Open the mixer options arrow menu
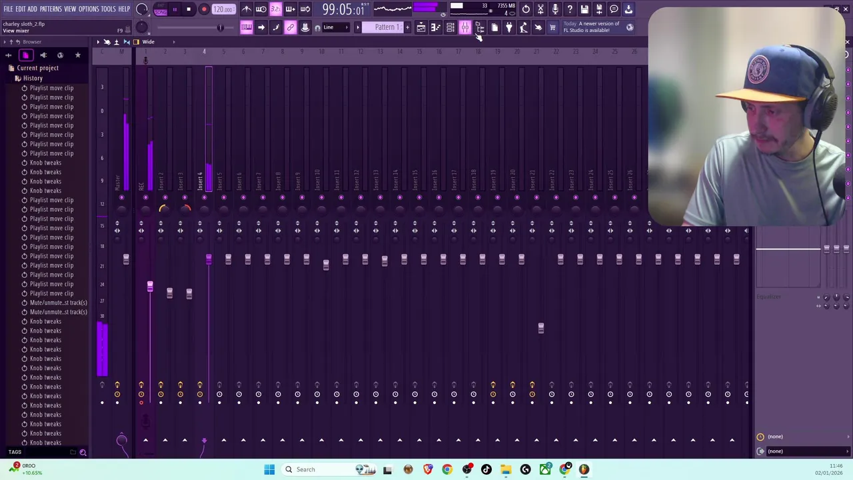The height and width of the screenshot is (480, 853). pos(98,42)
